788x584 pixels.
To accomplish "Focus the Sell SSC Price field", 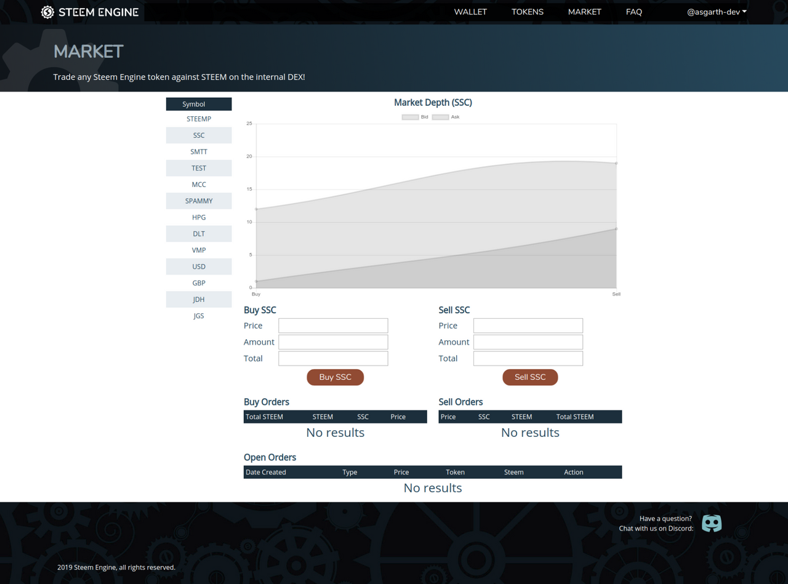I will click(528, 326).
